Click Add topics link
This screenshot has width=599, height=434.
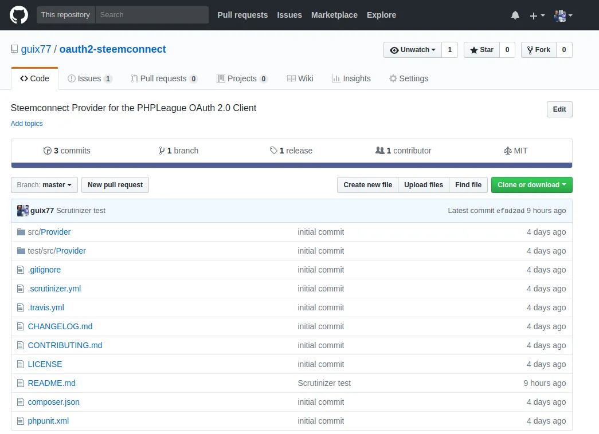tap(27, 124)
